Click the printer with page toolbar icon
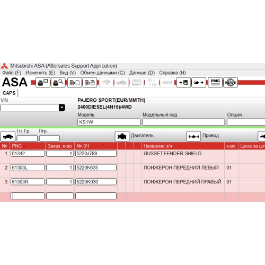 43,83
